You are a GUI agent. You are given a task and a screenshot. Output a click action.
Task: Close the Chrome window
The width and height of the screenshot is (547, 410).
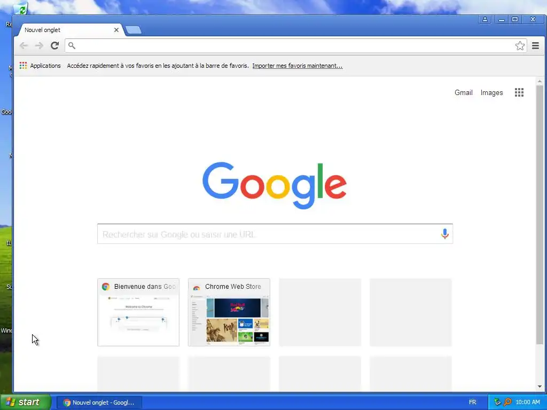(533, 20)
